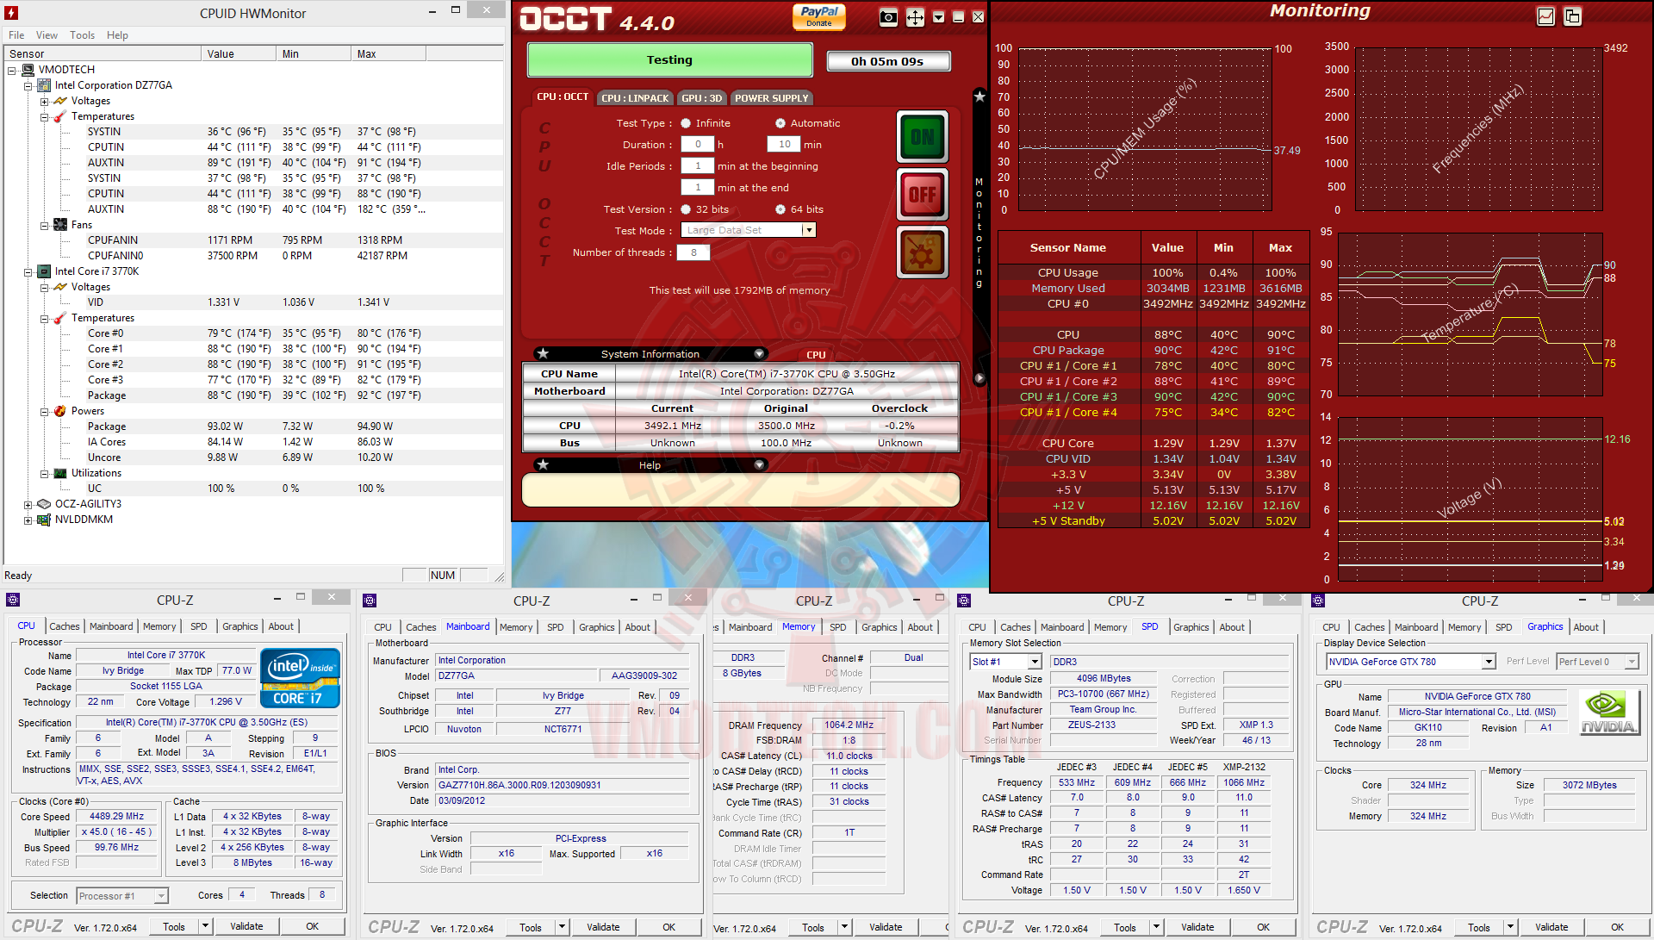Open the Test Mode dropdown

pyautogui.click(x=808, y=230)
